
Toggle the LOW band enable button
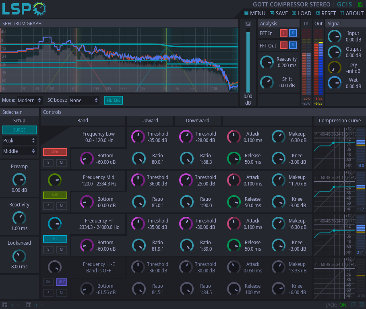coord(55,152)
